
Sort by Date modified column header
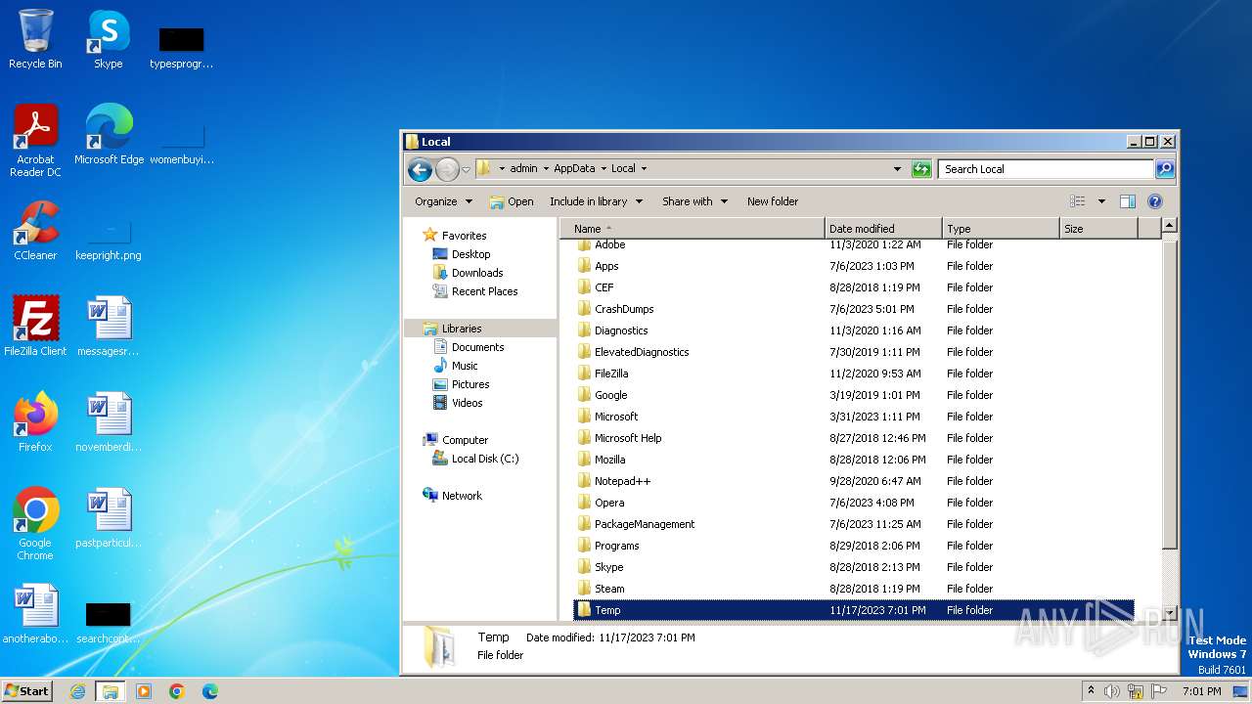(883, 229)
